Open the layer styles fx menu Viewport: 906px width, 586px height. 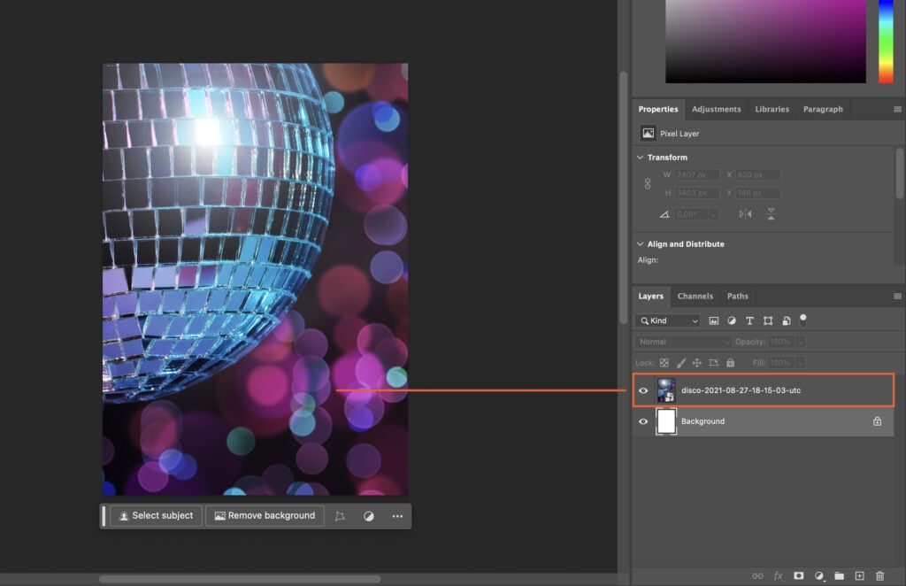tap(779, 575)
